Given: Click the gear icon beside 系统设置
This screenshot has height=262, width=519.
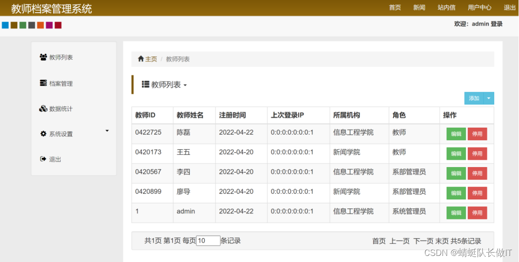Looking at the screenshot, I should coord(43,134).
